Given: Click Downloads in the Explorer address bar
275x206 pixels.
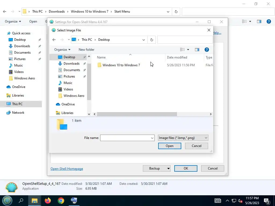Looking at the screenshot, I should 57,12.
